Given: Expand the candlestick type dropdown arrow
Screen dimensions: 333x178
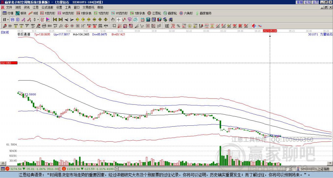Looking at the screenshot, I should coord(38,20).
